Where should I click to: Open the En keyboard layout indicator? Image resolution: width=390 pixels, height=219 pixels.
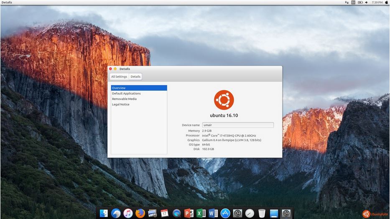[353, 2]
